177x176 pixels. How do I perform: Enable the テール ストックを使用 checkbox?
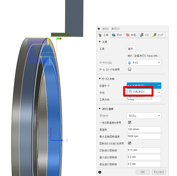click(130, 69)
